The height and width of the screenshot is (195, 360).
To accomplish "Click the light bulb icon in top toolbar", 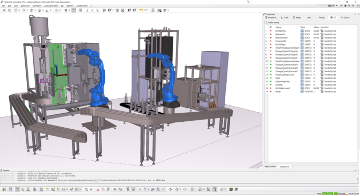I will click(x=40, y=10).
